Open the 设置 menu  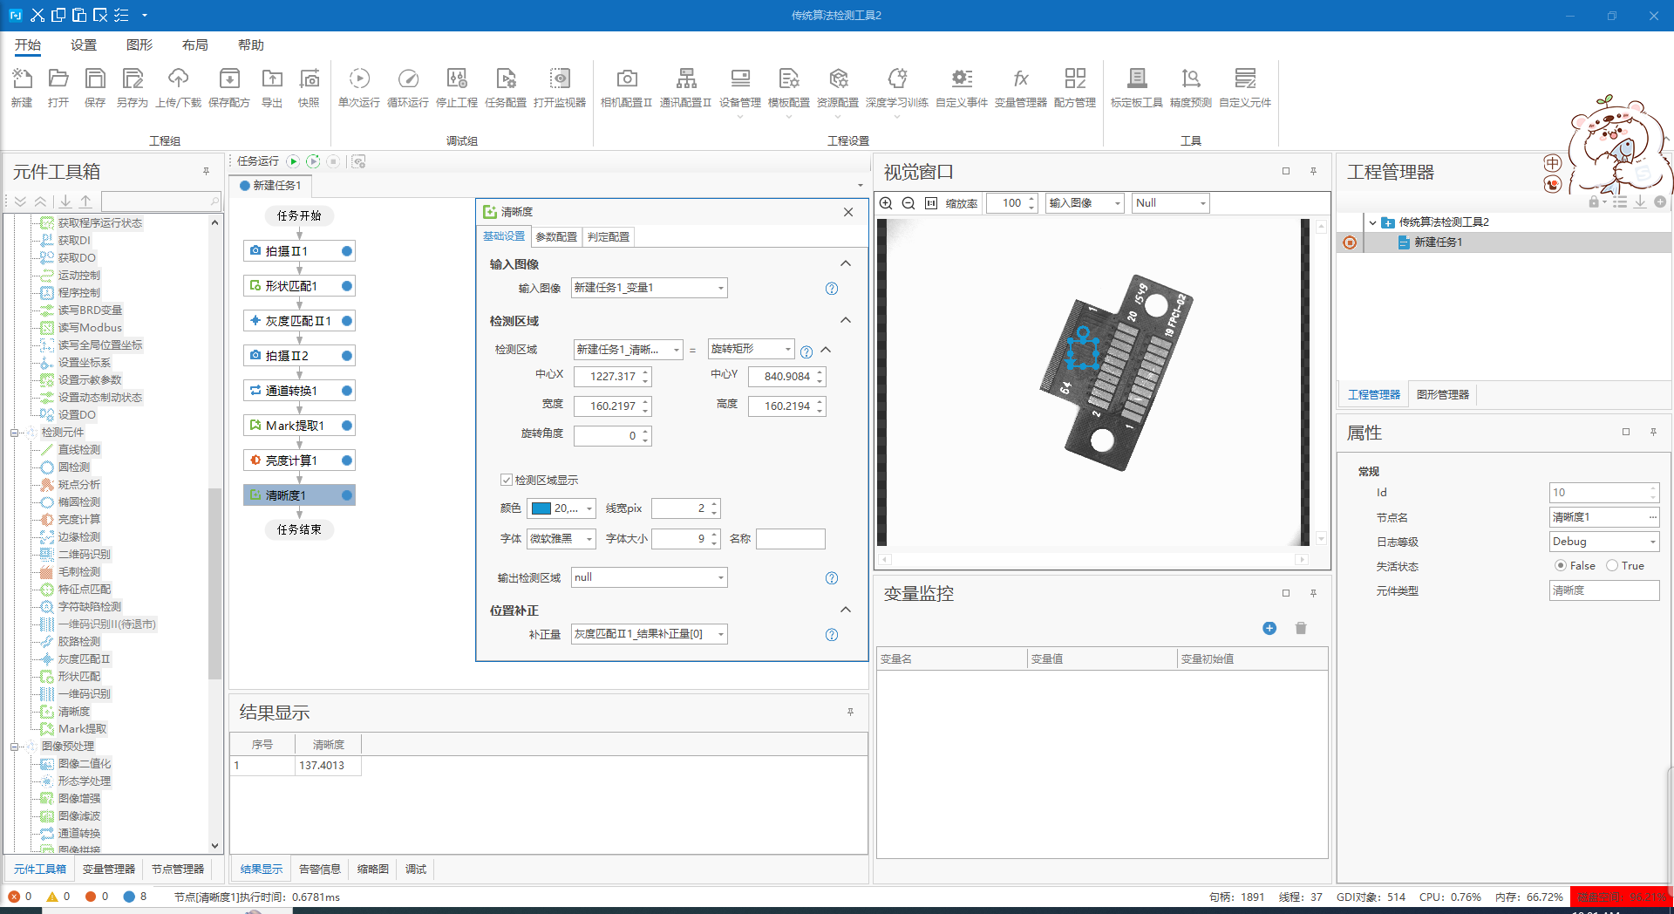coord(84,45)
